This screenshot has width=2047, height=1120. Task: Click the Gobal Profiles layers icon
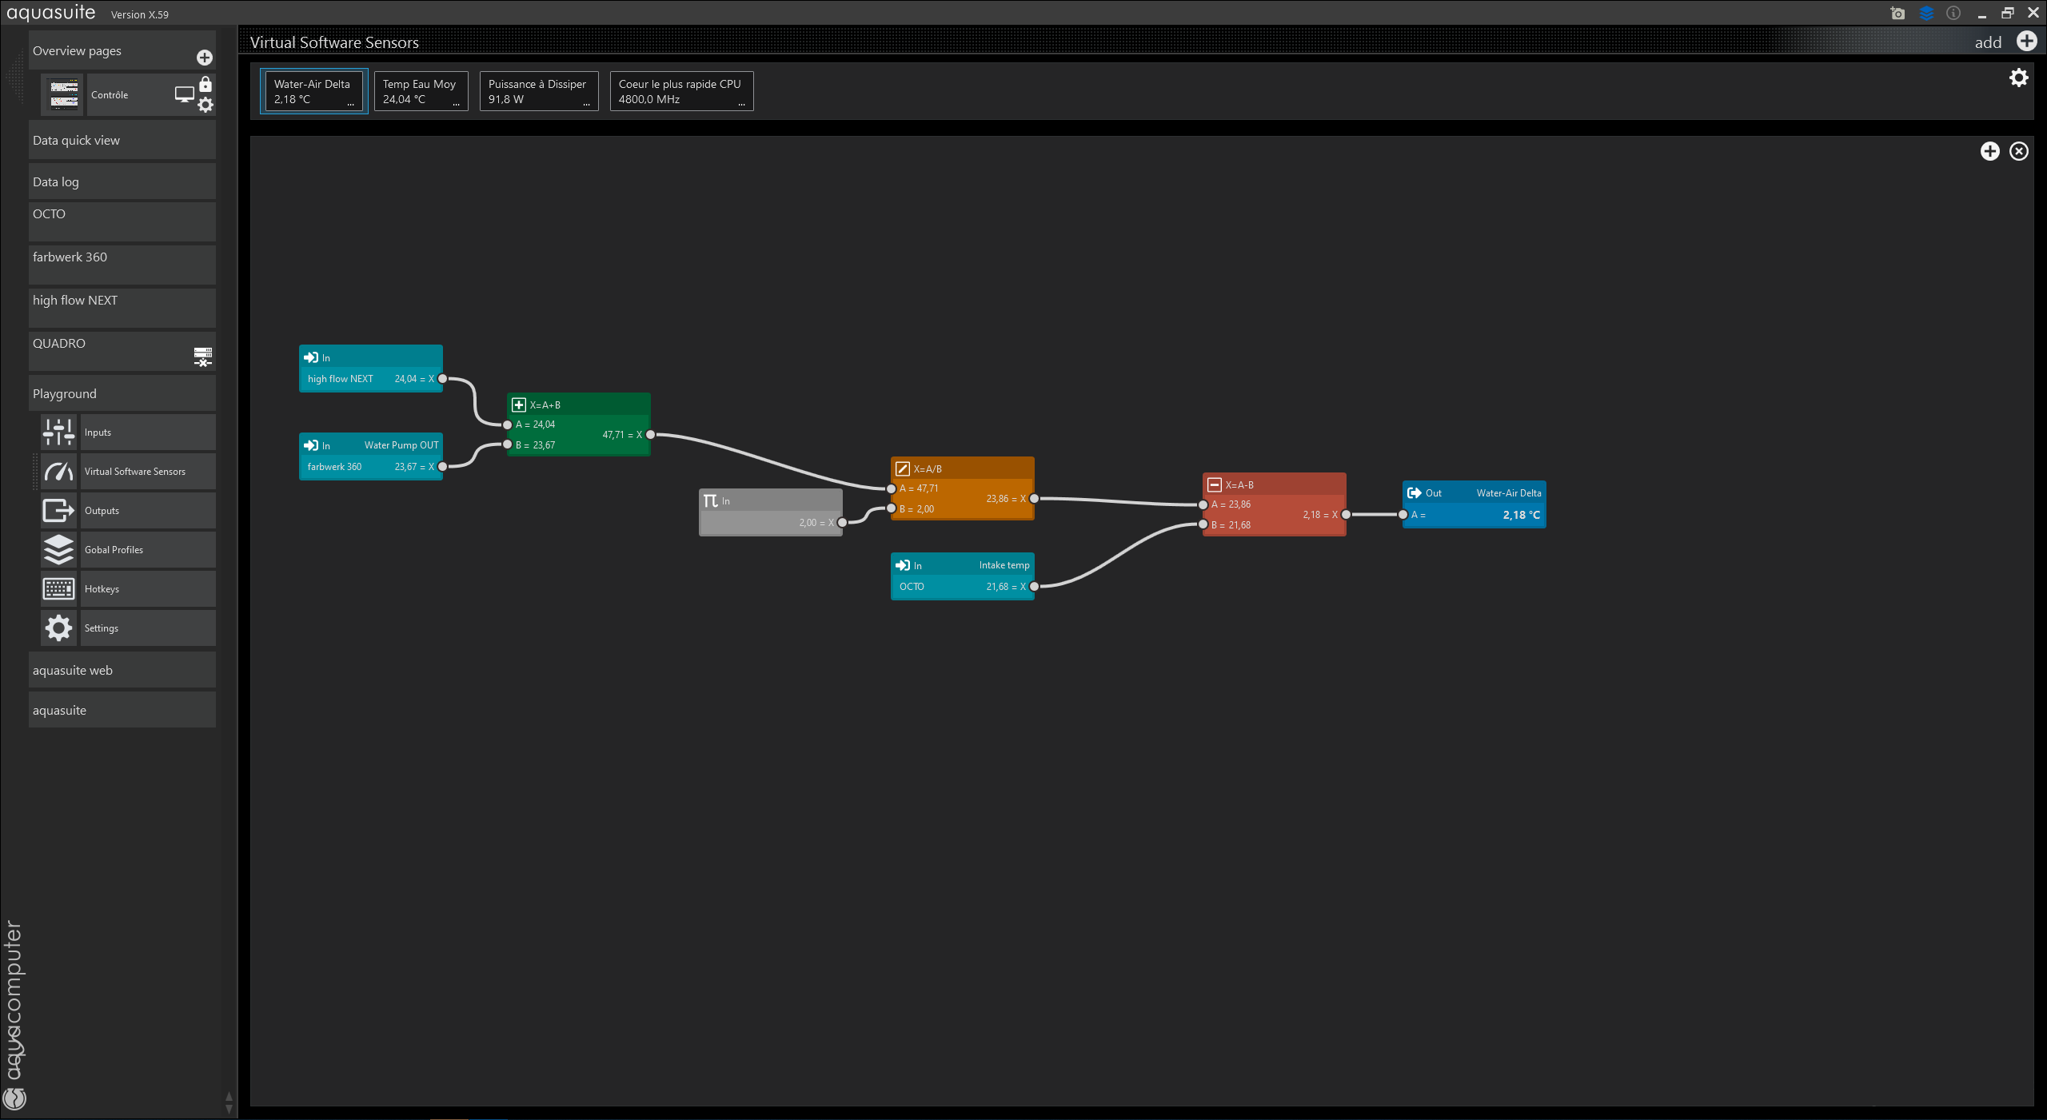pyautogui.click(x=59, y=550)
